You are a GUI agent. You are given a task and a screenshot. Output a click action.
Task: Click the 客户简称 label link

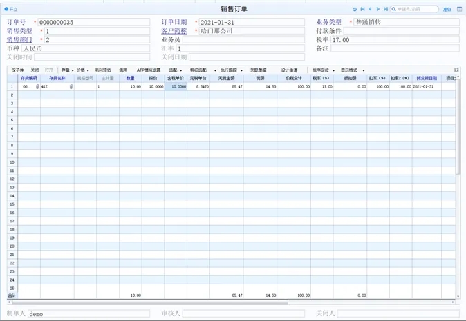coord(174,31)
